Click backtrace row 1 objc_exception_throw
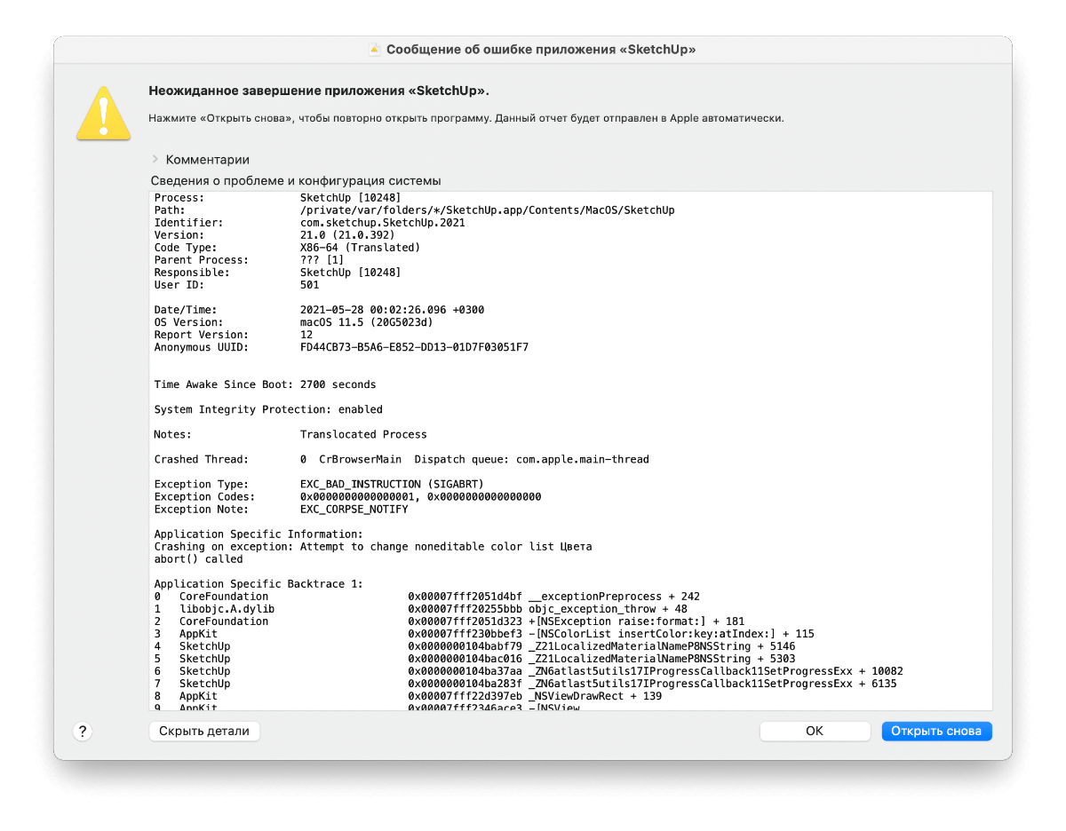The width and height of the screenshot is (1066, 831). (x=420, y=608)
